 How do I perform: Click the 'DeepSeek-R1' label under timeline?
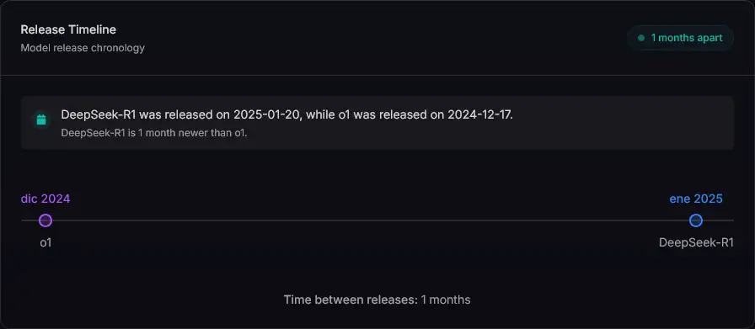click(696, 243)
